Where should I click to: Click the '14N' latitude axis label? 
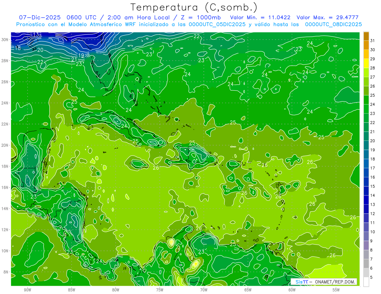[x=5, y=209]
